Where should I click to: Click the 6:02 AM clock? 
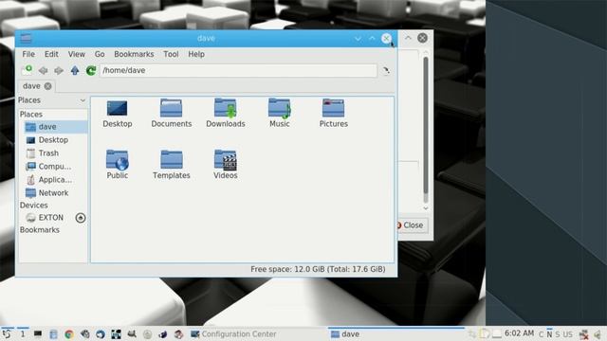(x=519, y=333)
